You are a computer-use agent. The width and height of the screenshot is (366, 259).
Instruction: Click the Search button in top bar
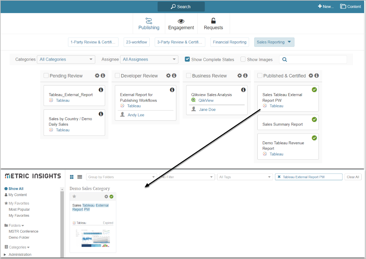(x=181, y=7)
